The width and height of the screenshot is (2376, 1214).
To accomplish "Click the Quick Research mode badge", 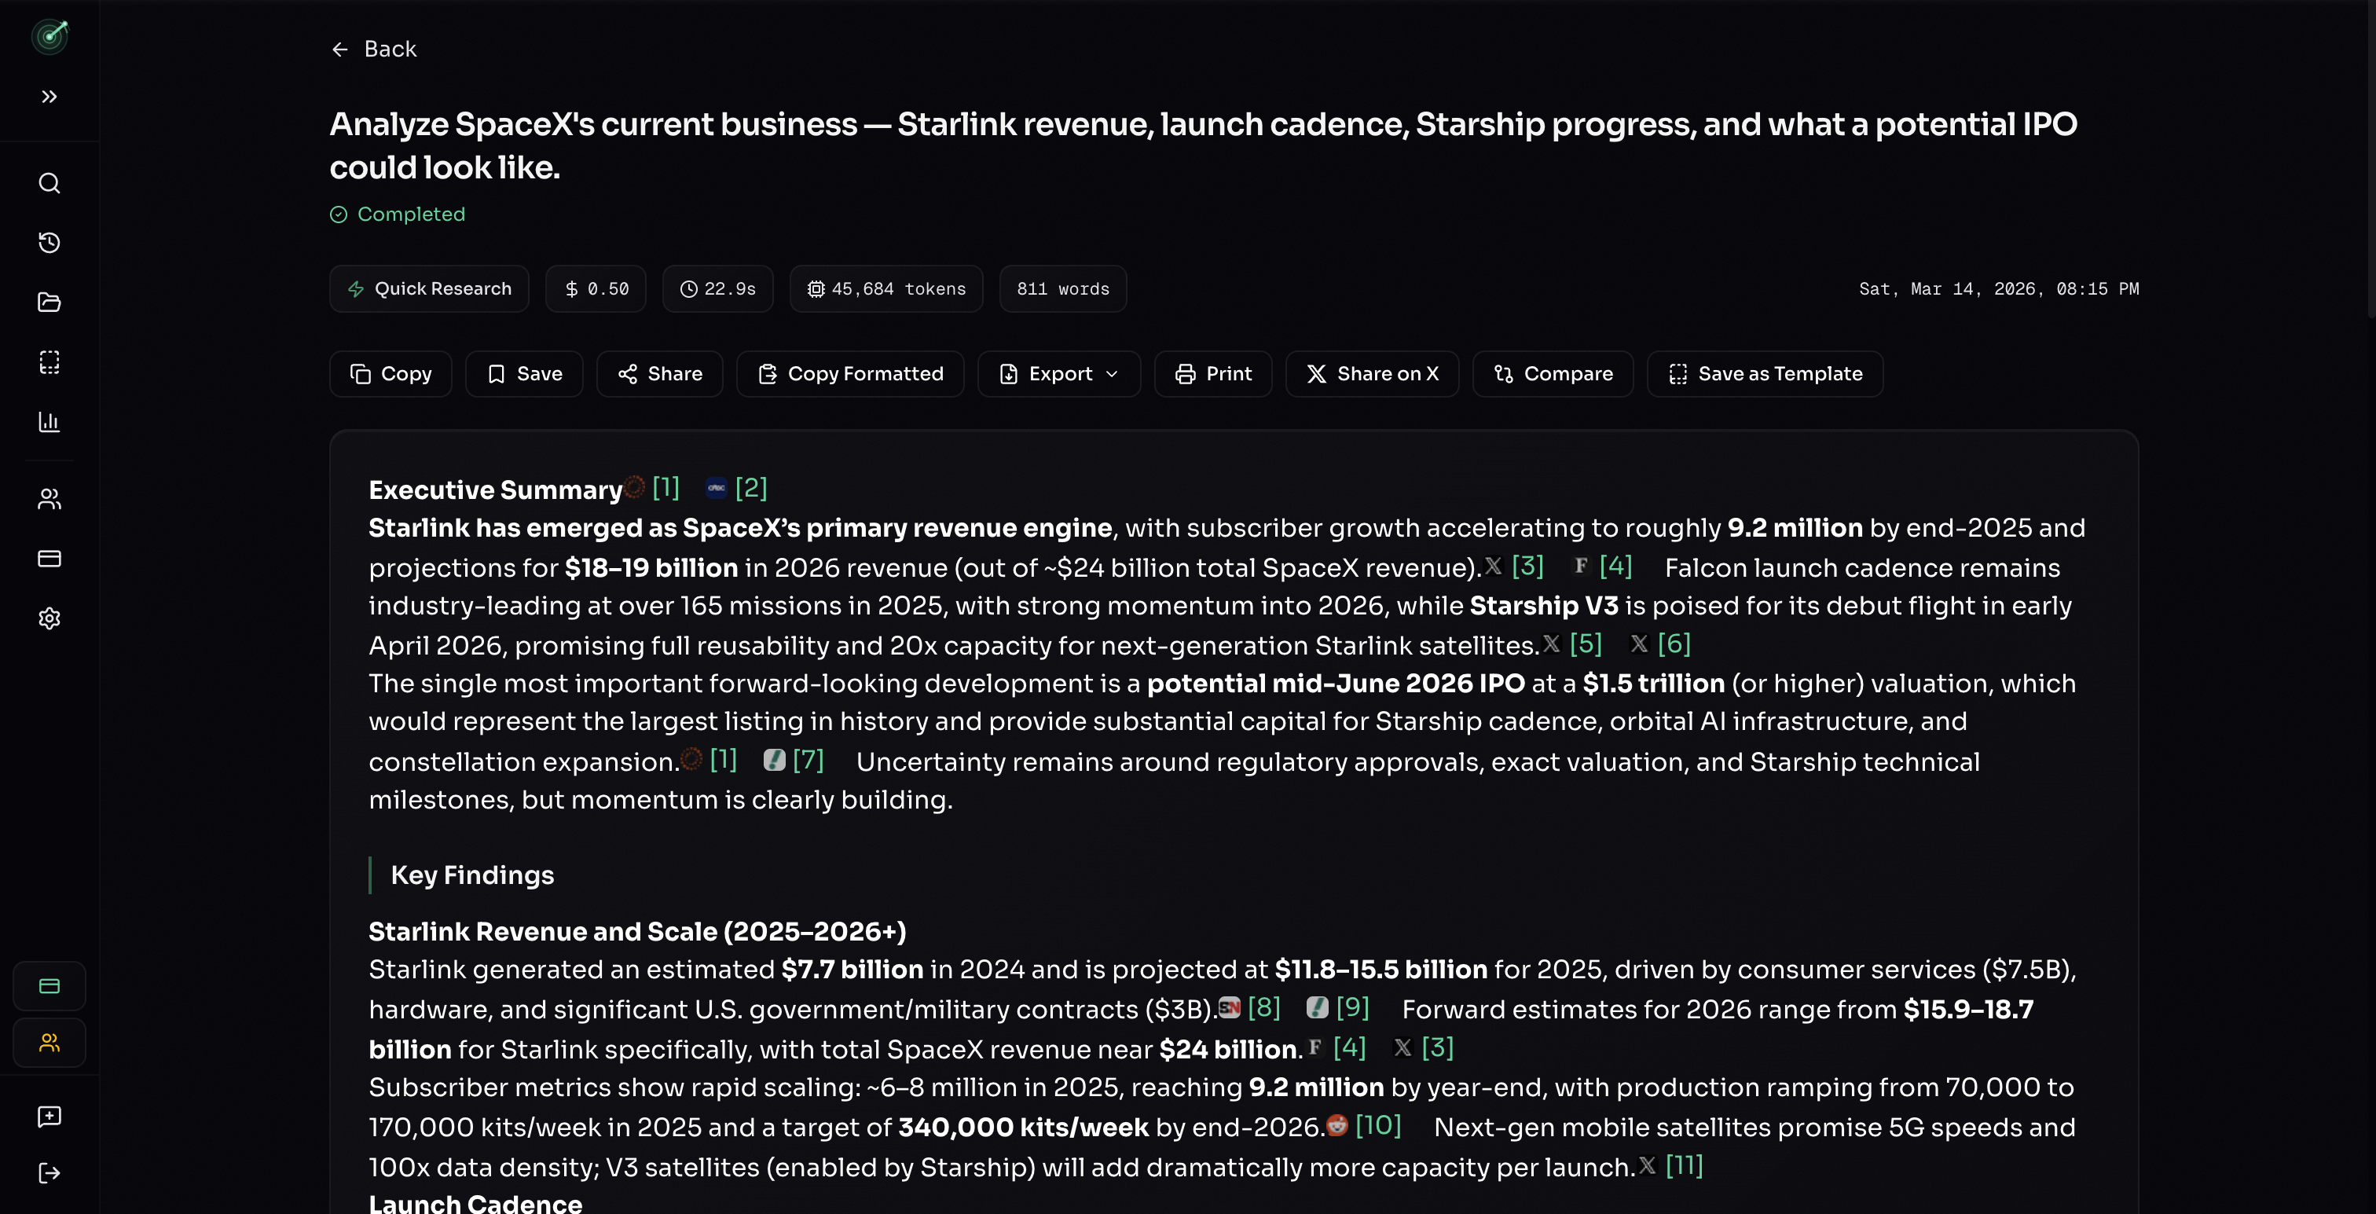I will click(429, 288).
